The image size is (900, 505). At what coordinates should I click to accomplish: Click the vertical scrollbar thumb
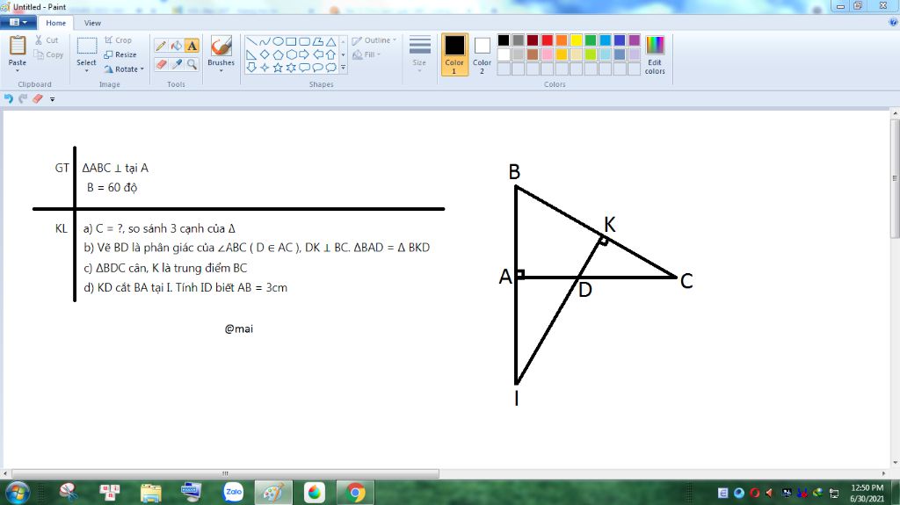pos(895,178)
